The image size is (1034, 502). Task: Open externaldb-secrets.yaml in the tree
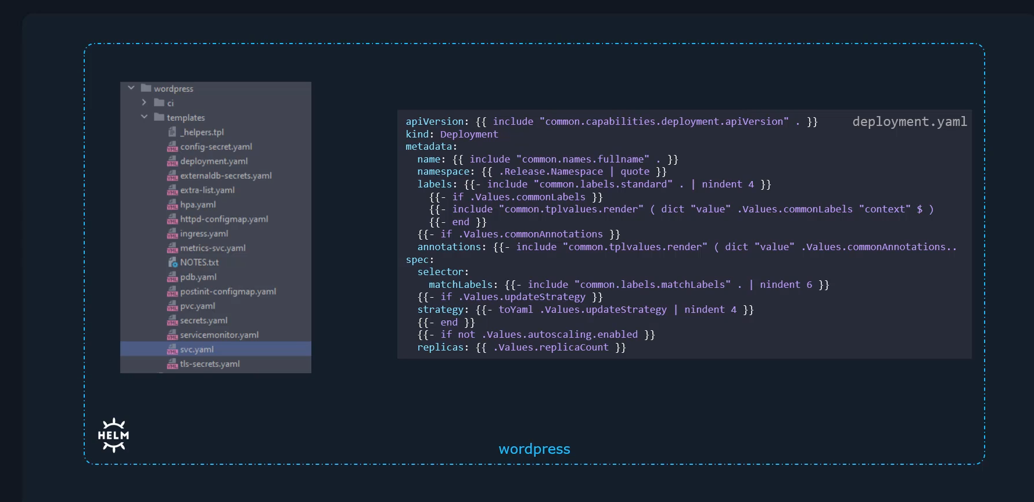(225, 176)
